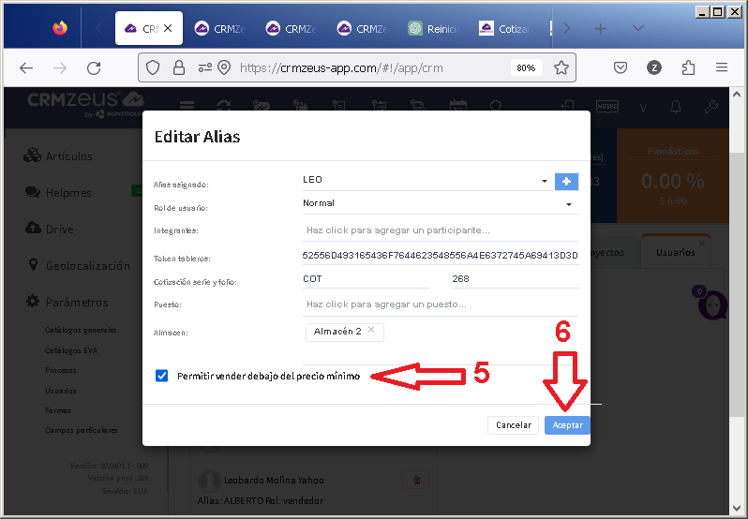The width and height of the screenshot is (748, 519).
Task: Click the Integrantes participant field
Action: pyautogui.click(x=439, y=230)
